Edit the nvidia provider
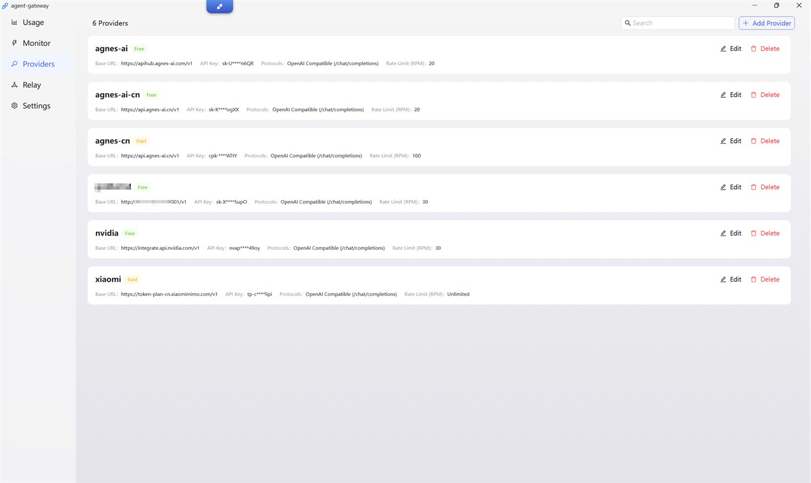The width and height of the screenshot is (811, 483). (x=730, y=233)
